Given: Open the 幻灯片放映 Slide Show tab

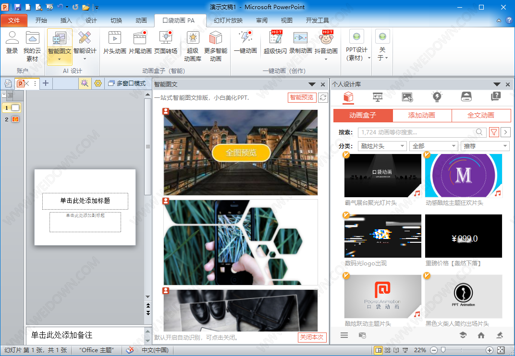Looking at the screenshot, I should click(228, 20).
